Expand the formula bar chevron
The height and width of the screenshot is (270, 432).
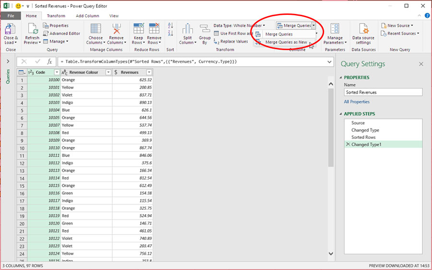(329, 62)
